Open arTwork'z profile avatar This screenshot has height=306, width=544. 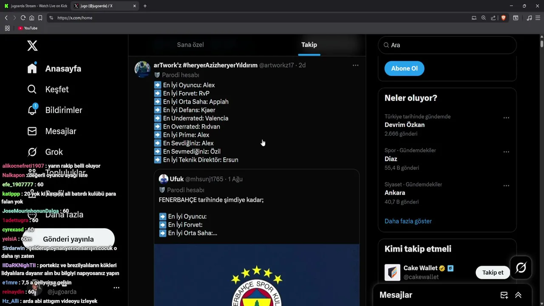142,69
